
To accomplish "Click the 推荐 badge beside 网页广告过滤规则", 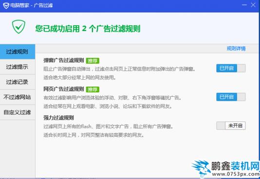I will 93,89.
